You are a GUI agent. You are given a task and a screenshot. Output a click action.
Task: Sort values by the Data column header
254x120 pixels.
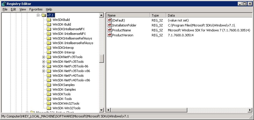pyautogui.click(x=209, y=15)
